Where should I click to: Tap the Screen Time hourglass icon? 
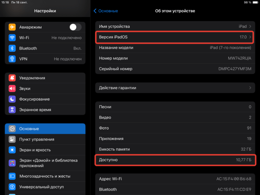12,110
